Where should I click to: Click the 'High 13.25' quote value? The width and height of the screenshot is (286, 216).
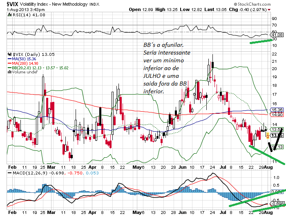point(166,10)
